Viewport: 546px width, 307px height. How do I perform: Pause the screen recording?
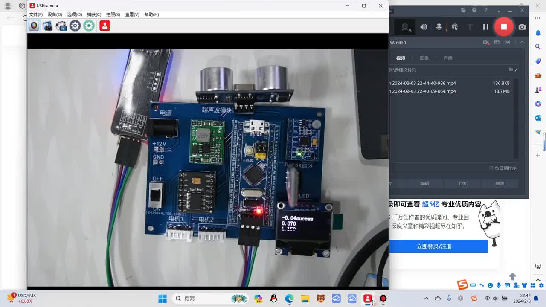[x=485, y=27]
